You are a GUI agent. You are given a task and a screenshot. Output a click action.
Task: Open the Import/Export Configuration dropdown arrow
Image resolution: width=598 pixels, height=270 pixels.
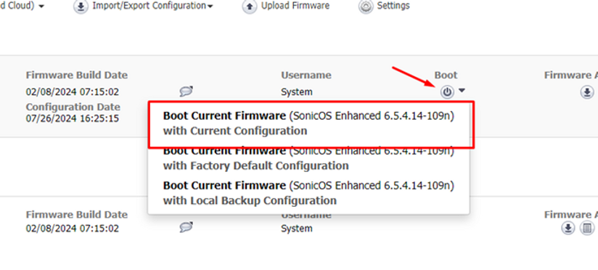click(210, 6)
